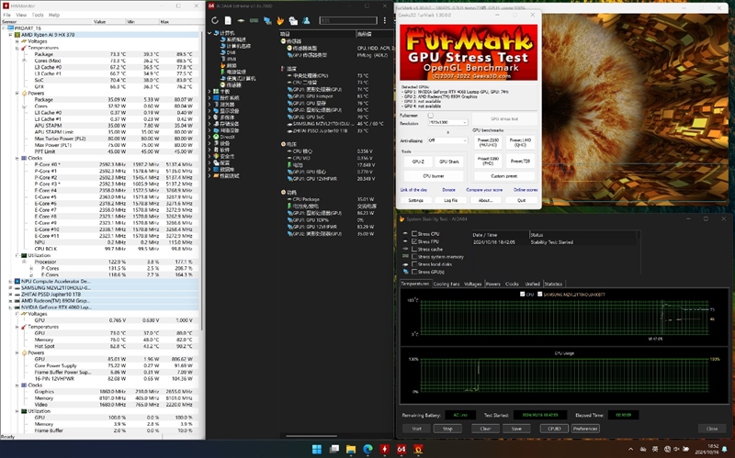The height and width of the screenshot is (458, 735).
Task: Toggle the SAMSUNG graph legend checkbox
Action: pos(539,295)
